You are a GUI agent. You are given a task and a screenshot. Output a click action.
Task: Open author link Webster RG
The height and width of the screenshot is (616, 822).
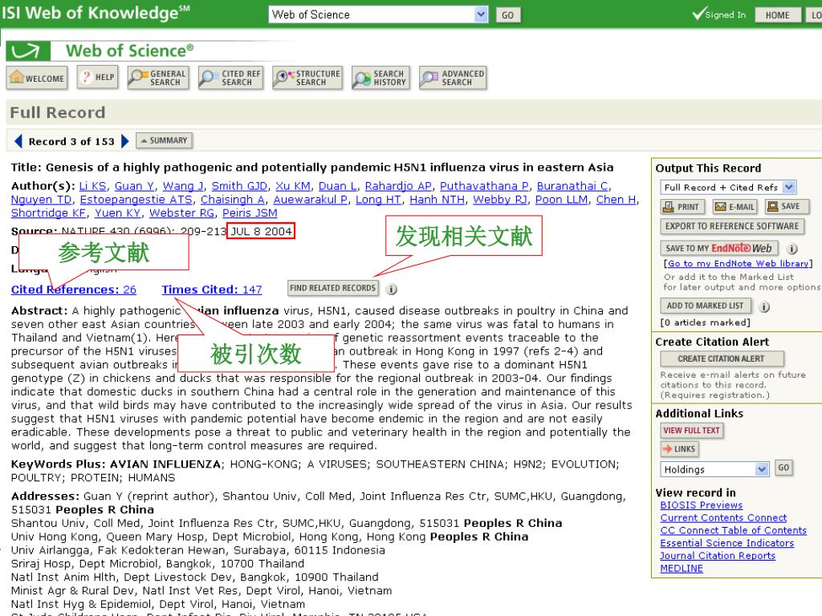[x=182, y=213]
